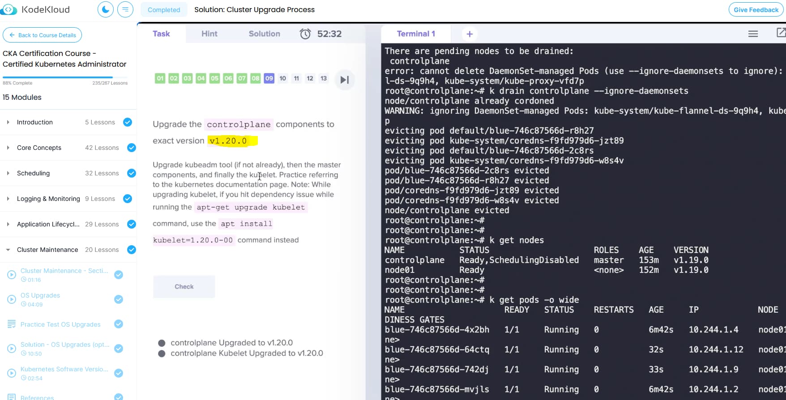Click Core Concepts completion checkmark

pos(132,148)
